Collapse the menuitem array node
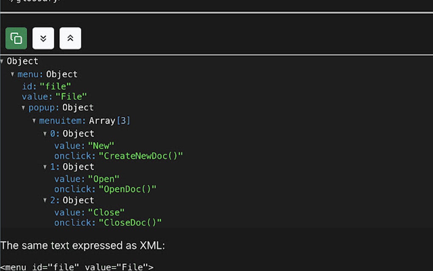Viewport: 433px width, 271px height. pos(34,121)
